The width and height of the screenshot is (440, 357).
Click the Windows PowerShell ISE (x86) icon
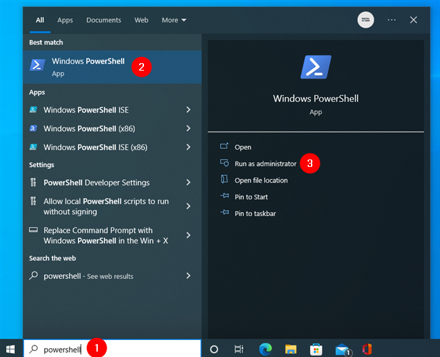coord(33,147)
